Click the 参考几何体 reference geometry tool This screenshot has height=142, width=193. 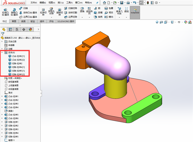(119, 11)
